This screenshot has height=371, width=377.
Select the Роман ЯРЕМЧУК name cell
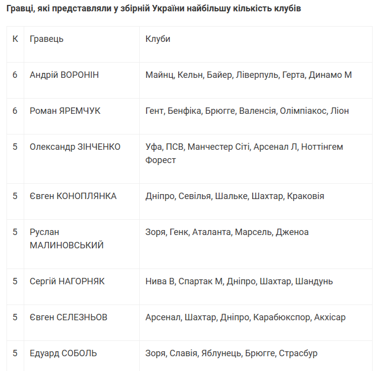click(x=65, y=111)
